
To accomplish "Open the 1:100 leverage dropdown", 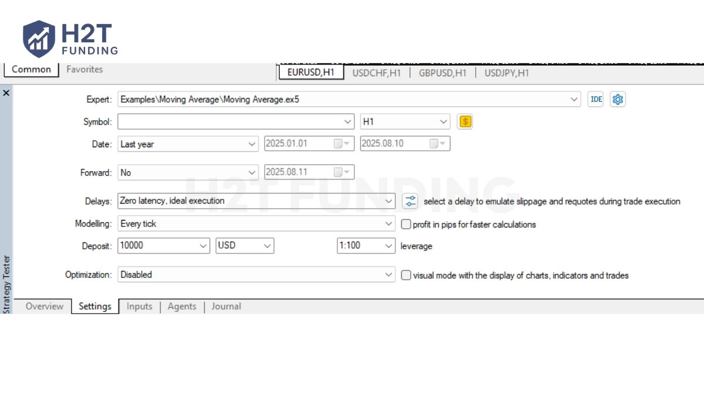I will [388, 246].
